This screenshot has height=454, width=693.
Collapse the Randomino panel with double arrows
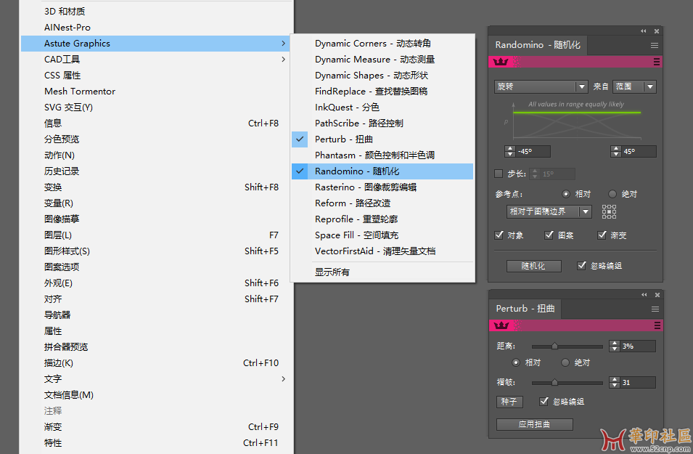tap(644, 31)
